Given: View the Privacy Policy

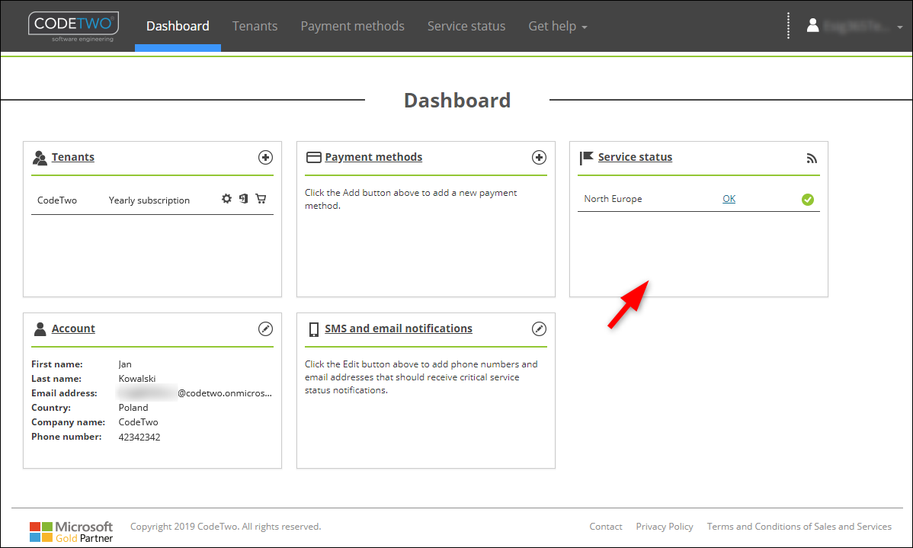Looking at the screenshot, I should coord(664,526).
